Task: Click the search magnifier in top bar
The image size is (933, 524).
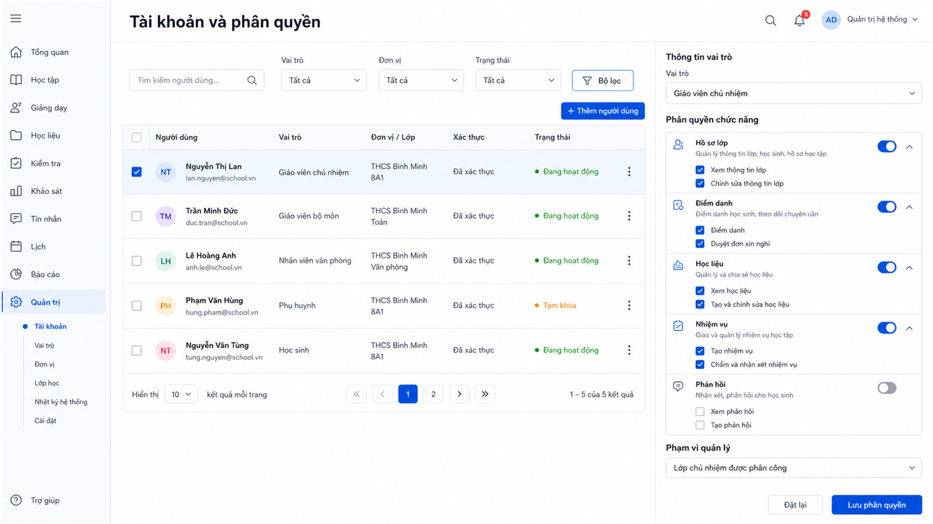Action: (770, 21)
